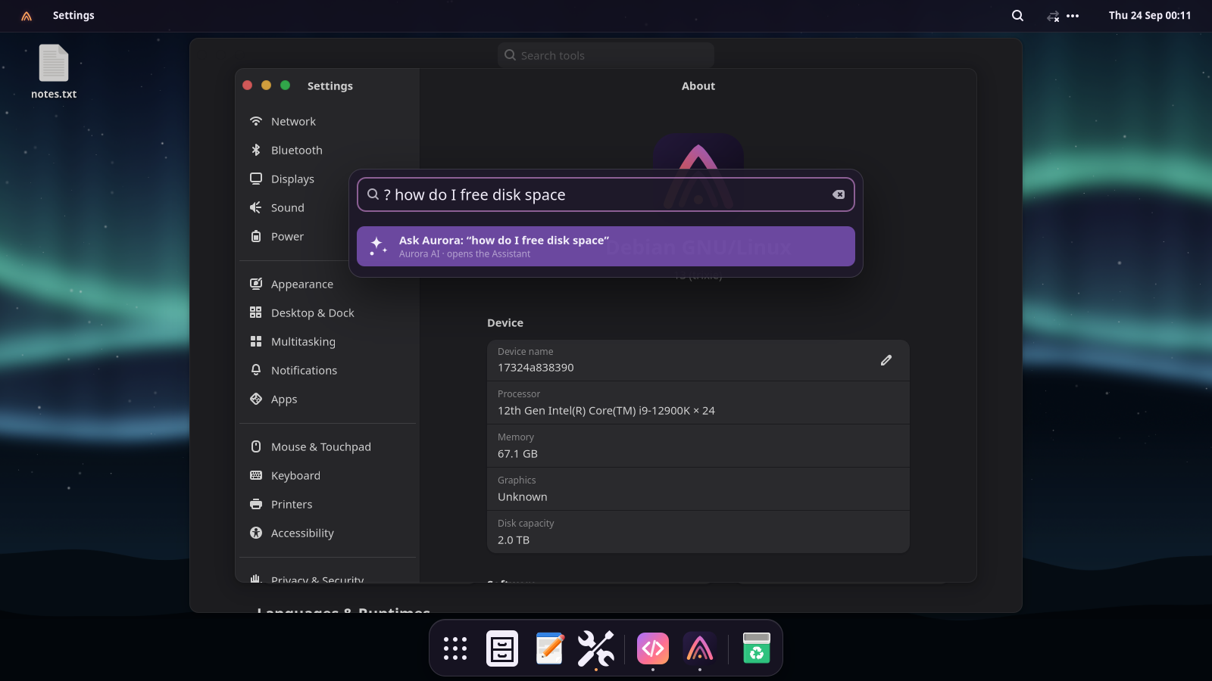Launch the text editor from dock

549,648
